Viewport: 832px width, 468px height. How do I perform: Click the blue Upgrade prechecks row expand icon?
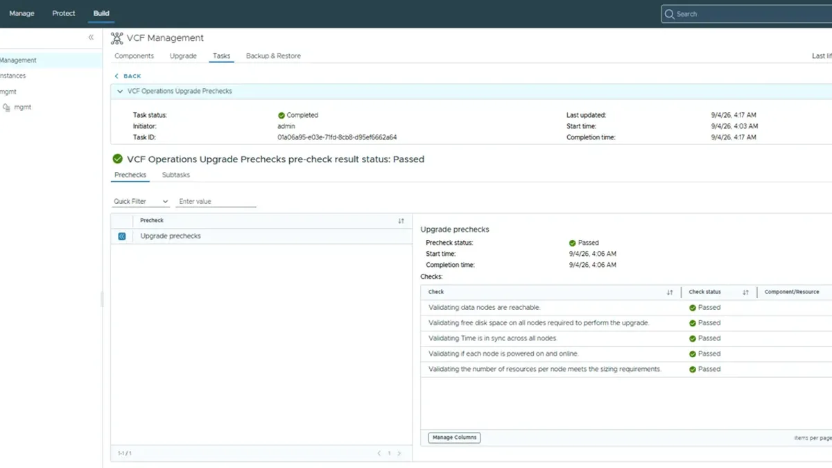[121, 236]
